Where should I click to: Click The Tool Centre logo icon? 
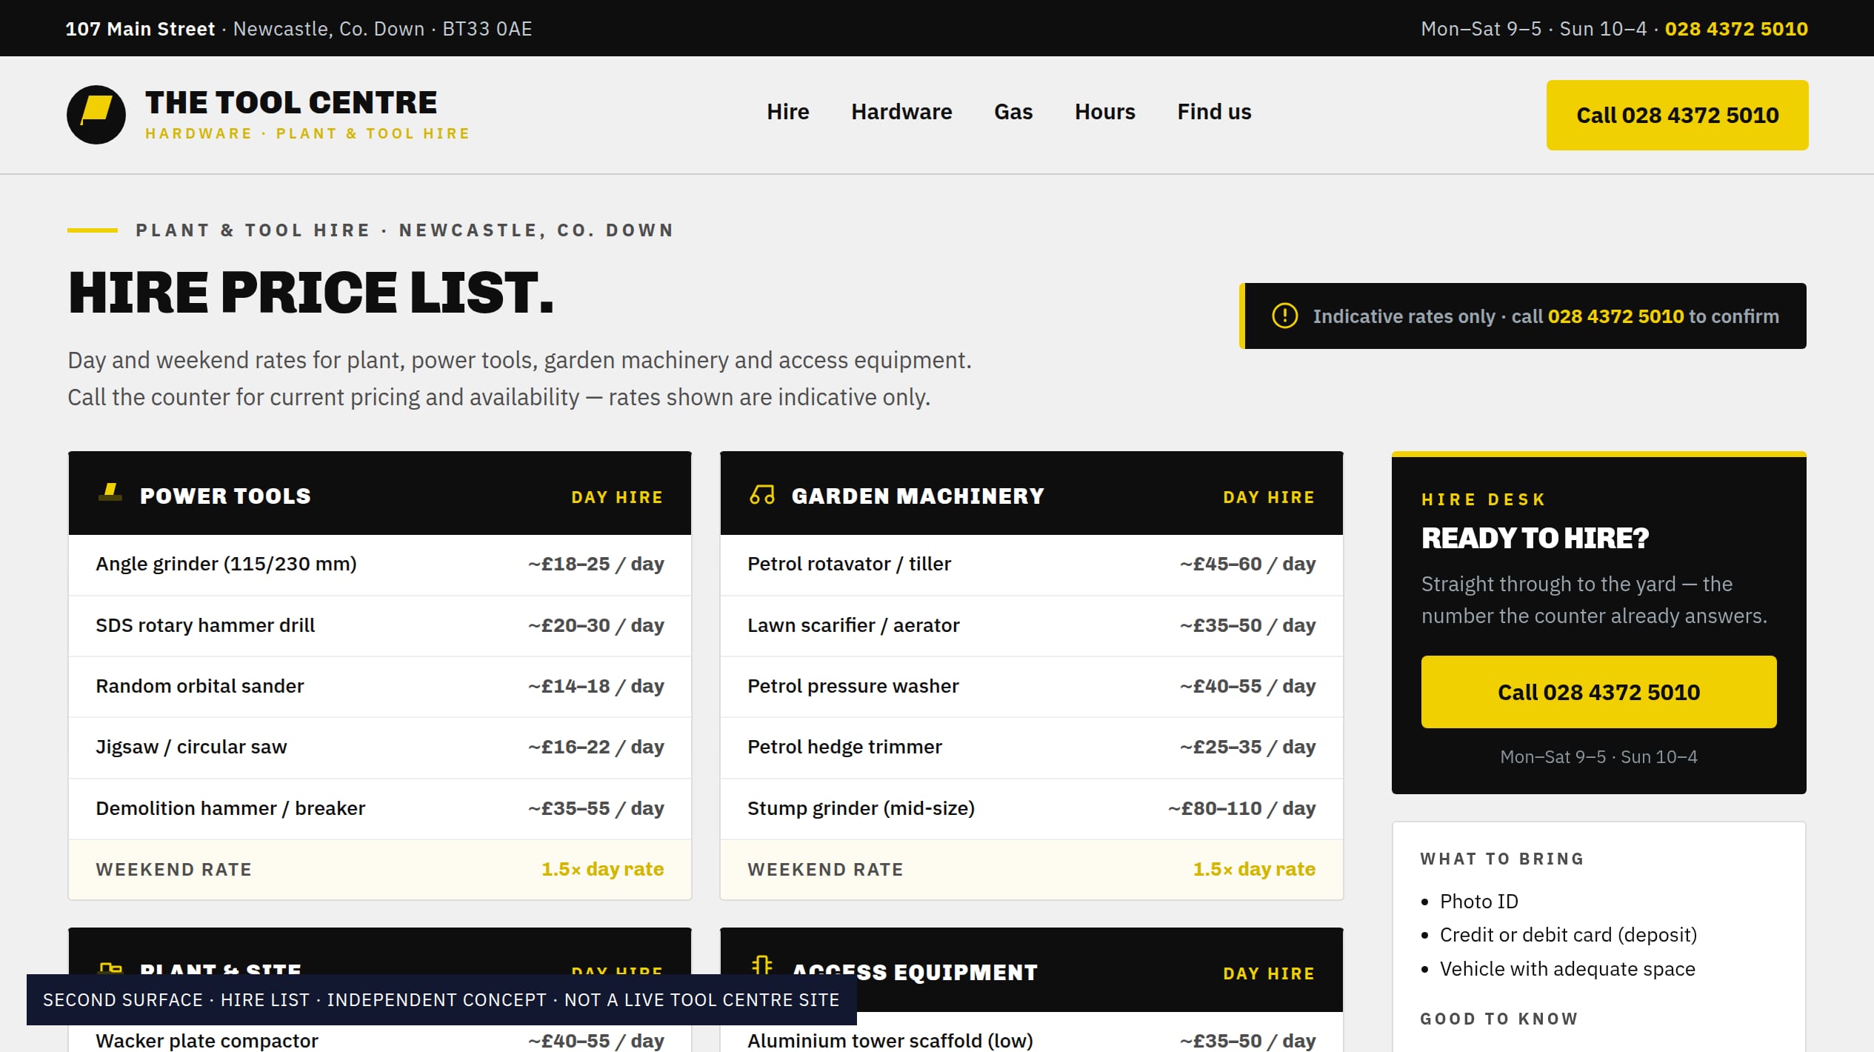(x=96, y=115)
